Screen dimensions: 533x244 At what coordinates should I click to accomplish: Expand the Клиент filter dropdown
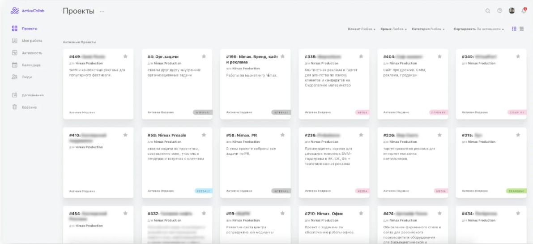[362, 29]
